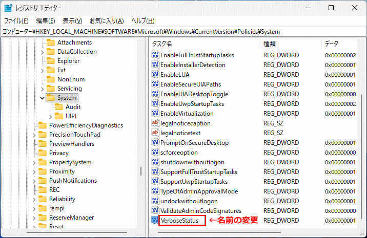This screenshot has height=238, width=367.
Task: Select the DWORD icon of undockwithoutlogon
Action: (155, 201)
